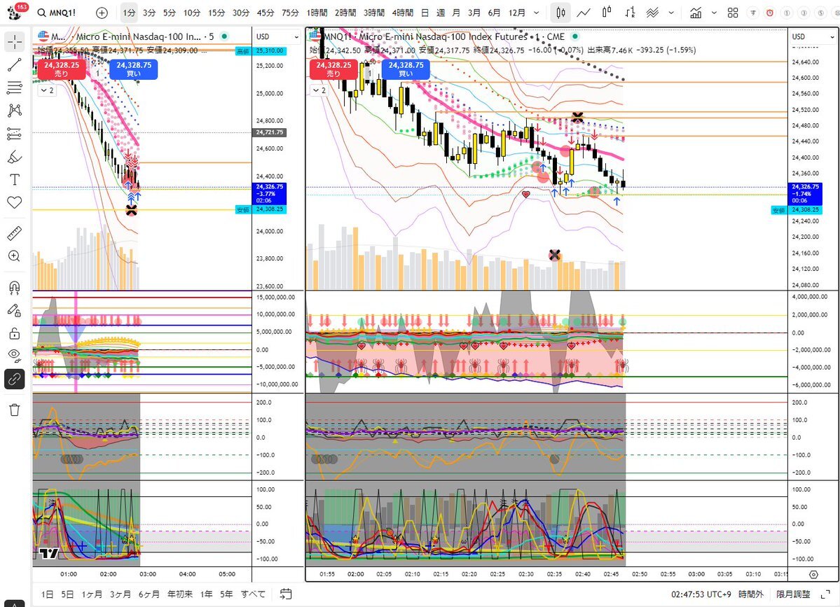The width and height of the screenshot is (840, 607).
Task: Toggle lock all drawings padlock
Action: [x=14, y=333]
